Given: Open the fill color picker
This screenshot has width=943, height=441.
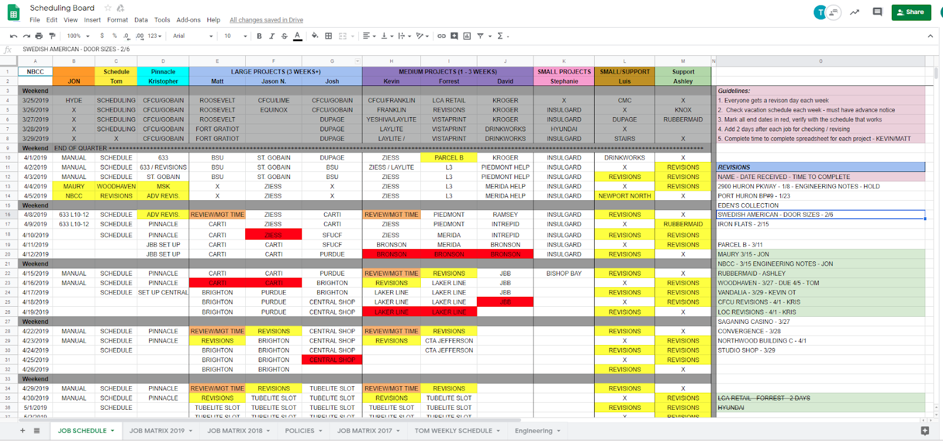Looking at the screenshot, I should pyautogui.click(x=315, y=36).
